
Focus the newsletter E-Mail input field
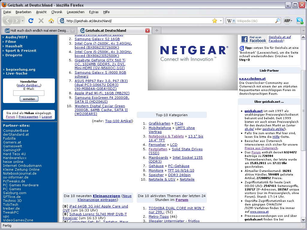click(29, 93)
